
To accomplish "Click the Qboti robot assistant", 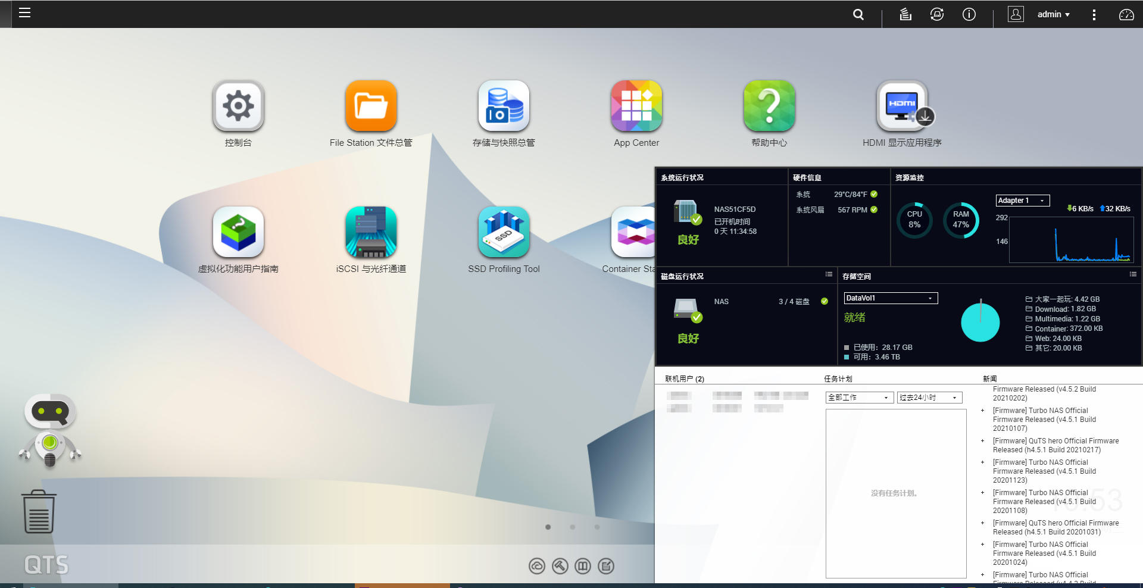I will pyautogui.click(x=50, y=430).
